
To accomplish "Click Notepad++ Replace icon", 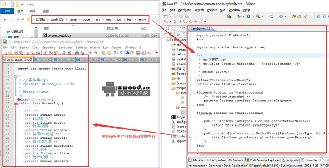I will tap(83, 53).
